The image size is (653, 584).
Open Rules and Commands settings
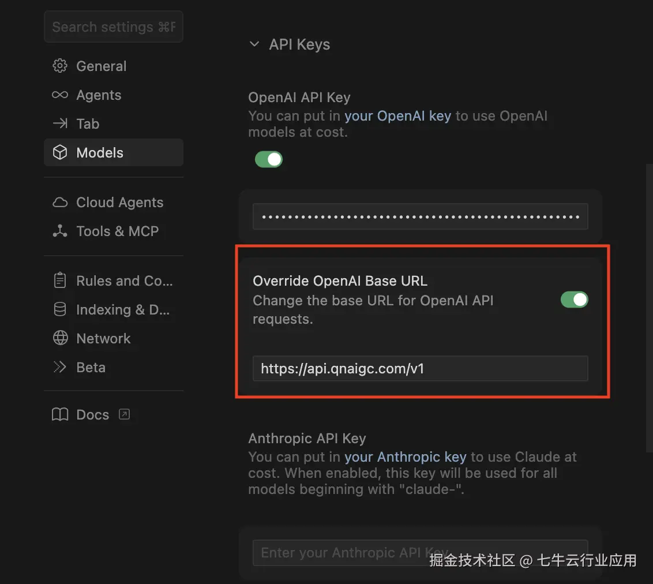113,280
